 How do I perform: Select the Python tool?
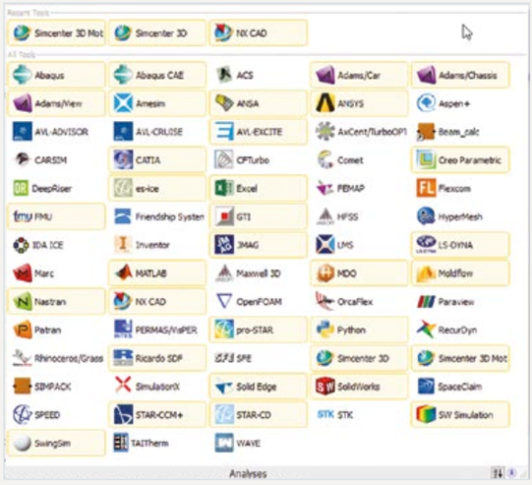point(360,330)
